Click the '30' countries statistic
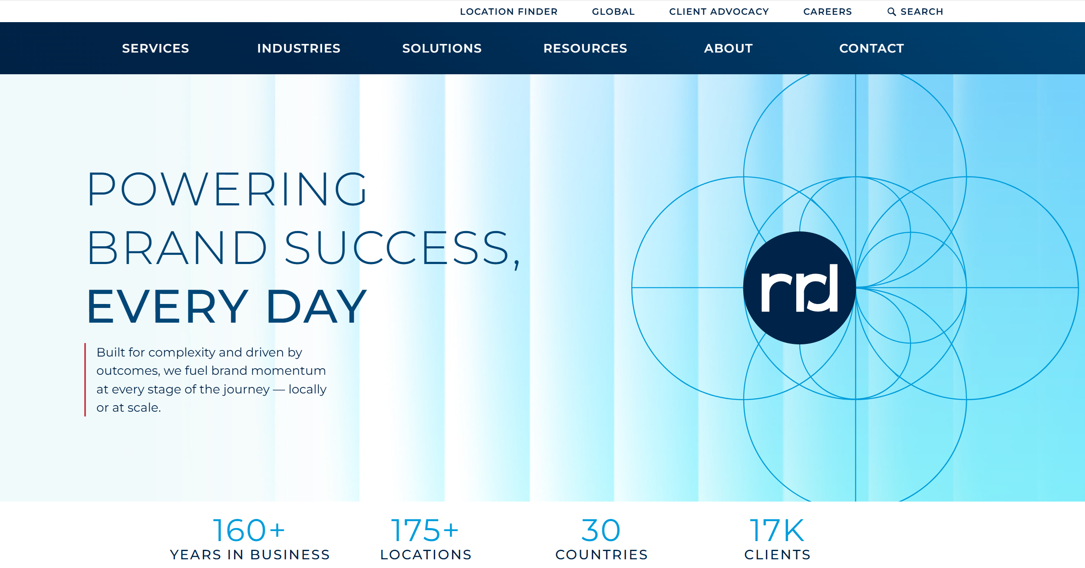This screenshot has width=1085, height=568. (601, 530)
